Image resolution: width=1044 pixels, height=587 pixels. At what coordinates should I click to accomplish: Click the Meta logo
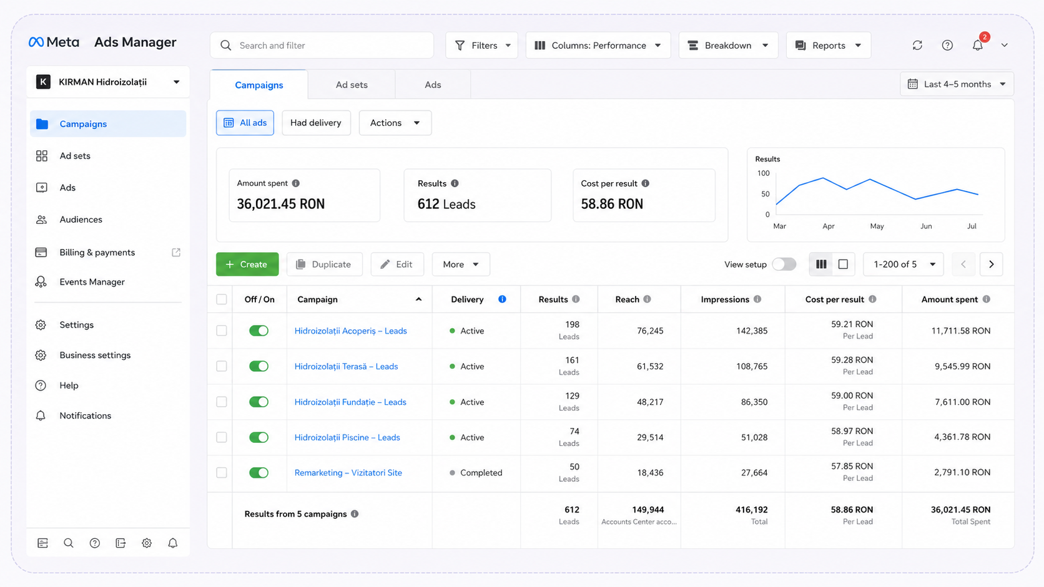point(54,42)
